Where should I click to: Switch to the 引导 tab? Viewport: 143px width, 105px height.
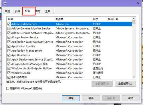pyautogui.click(x=17, y=11)
